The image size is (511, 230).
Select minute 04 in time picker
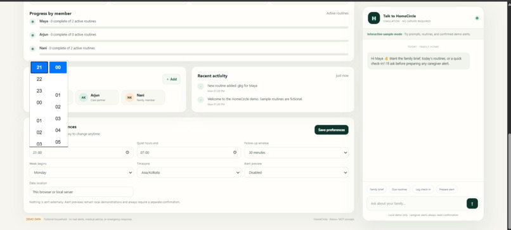pyautogui.click(x=58, y=131)
